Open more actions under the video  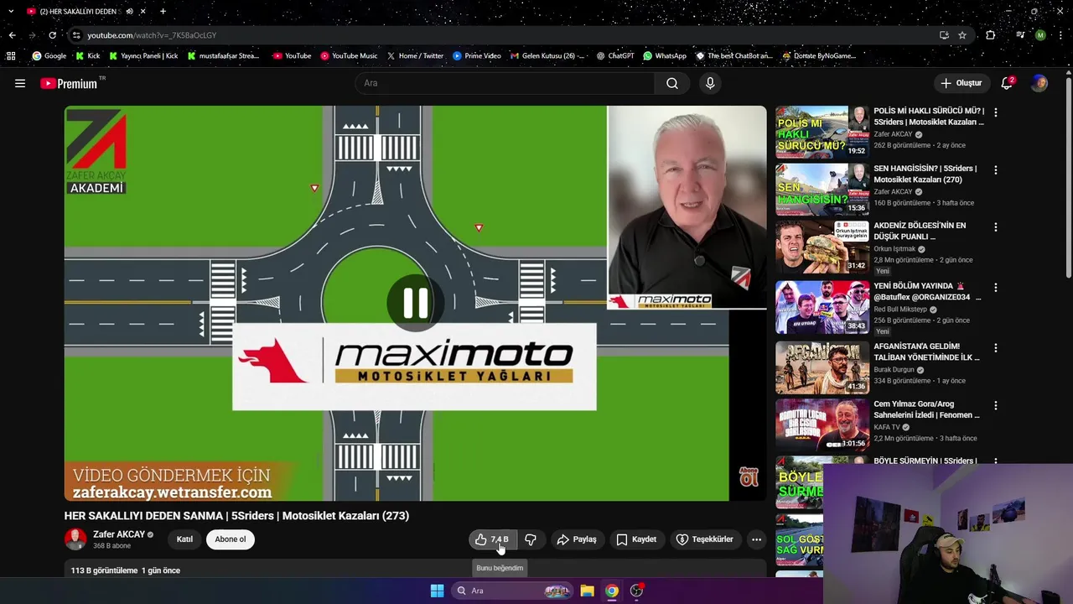[756, 539]
